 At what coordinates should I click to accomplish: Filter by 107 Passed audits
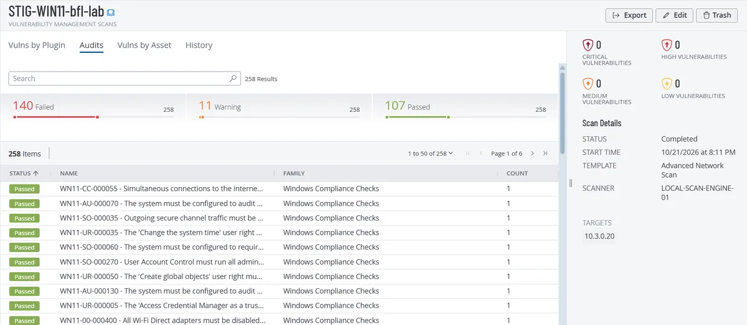point(466,108)
